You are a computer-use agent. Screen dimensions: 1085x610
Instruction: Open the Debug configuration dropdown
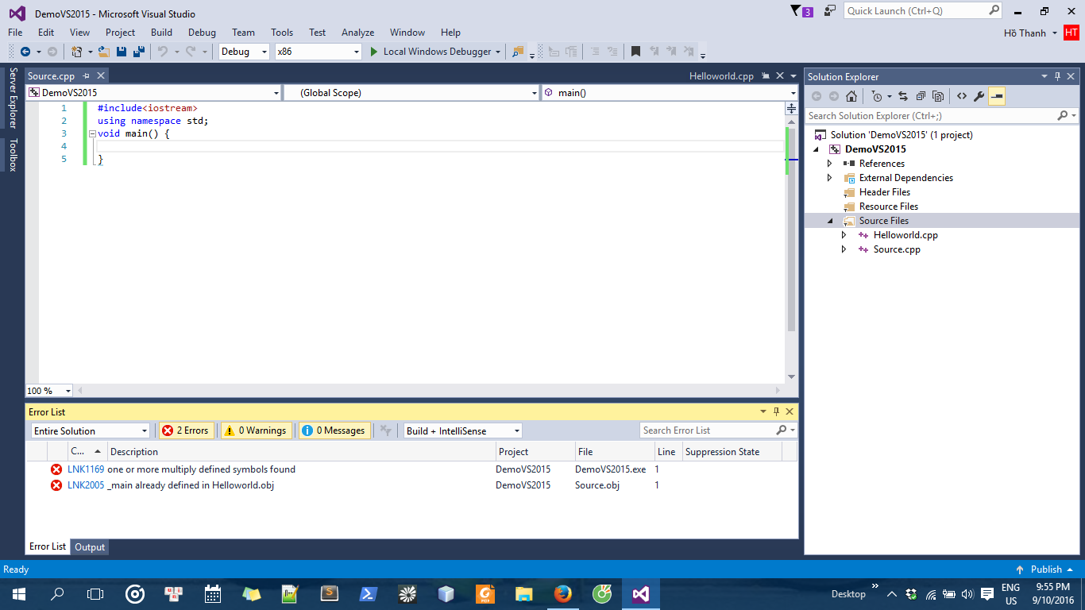[x=245, y=52]
